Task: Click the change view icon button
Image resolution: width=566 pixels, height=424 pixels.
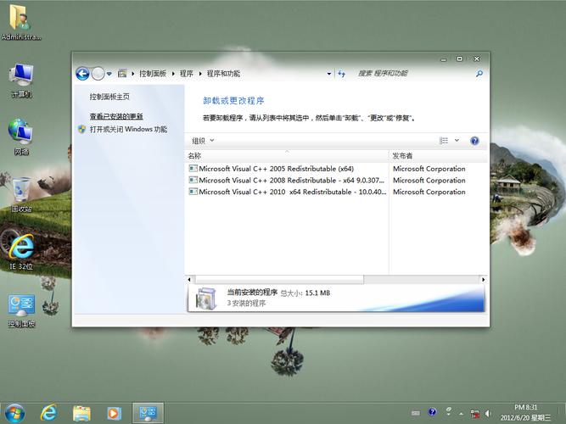Action: click(444, 141)
